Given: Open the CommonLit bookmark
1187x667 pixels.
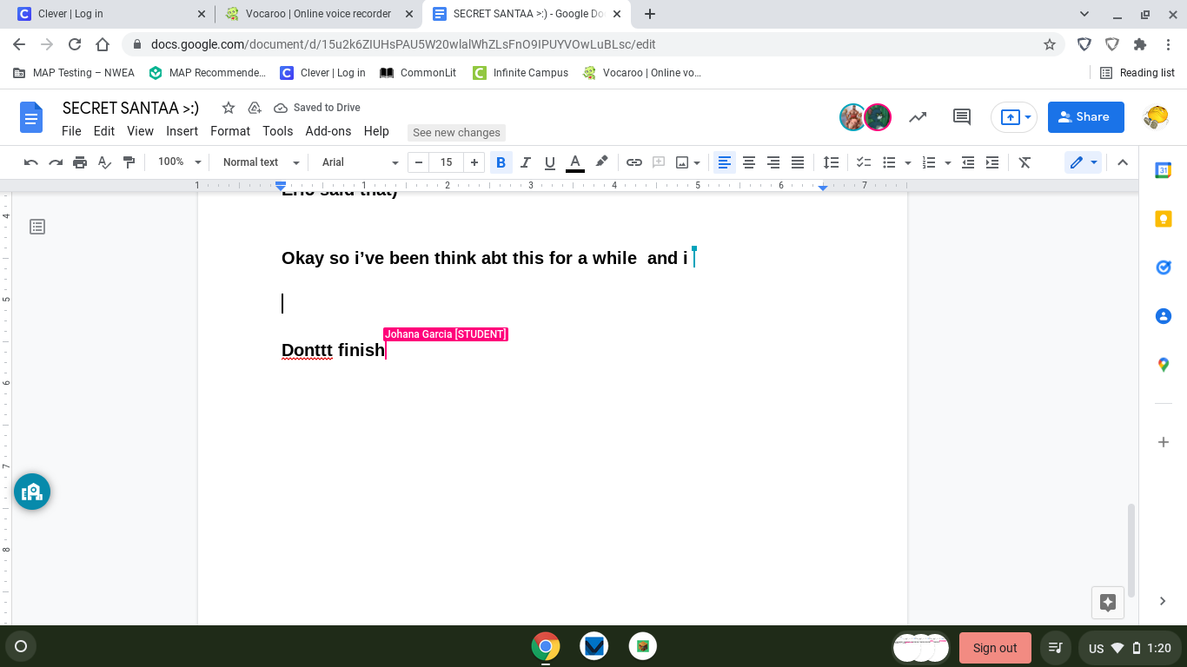Looking at the screenshot, I should (x=418, y=73).
